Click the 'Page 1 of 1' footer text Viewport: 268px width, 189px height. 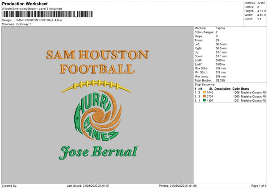point(259,186)
